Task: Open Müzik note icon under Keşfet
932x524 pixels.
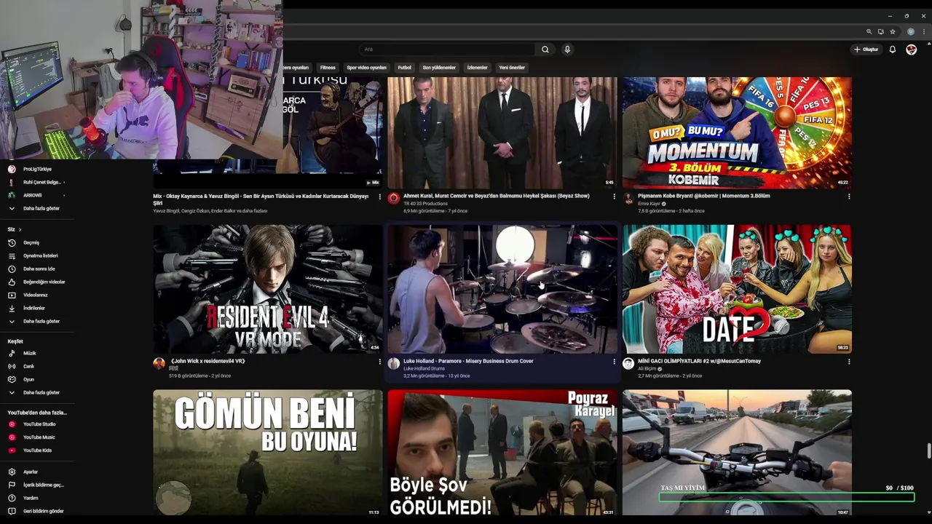Action: pyautogui.click(x=12, y=353)
